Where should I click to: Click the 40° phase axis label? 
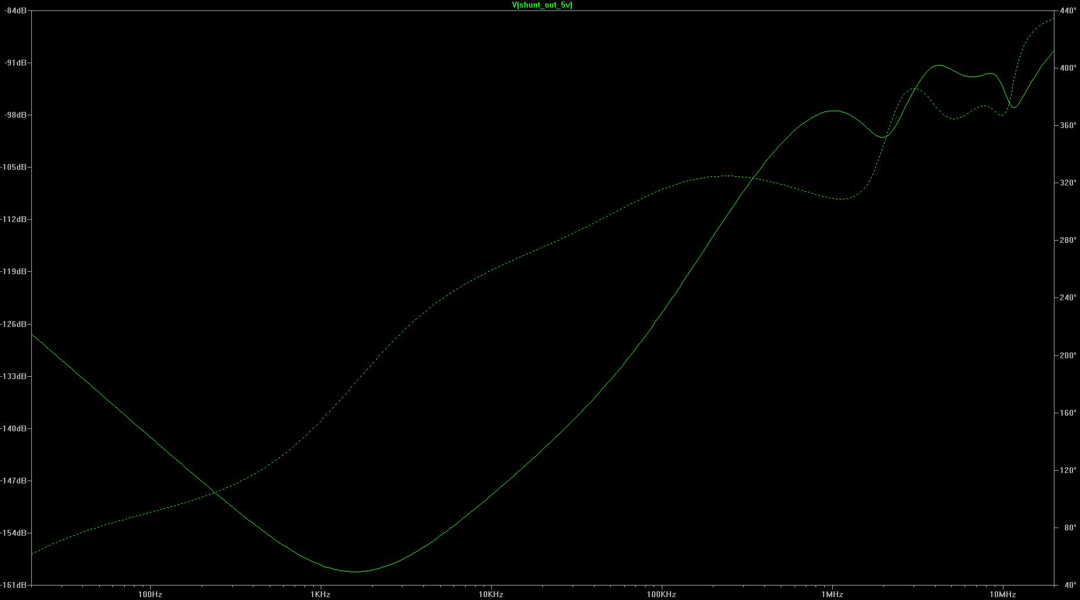(x=1070, y=585)
